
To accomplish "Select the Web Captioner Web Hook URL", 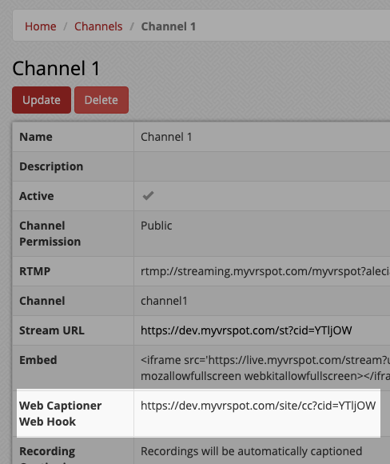I will click(x=258, y=406).
